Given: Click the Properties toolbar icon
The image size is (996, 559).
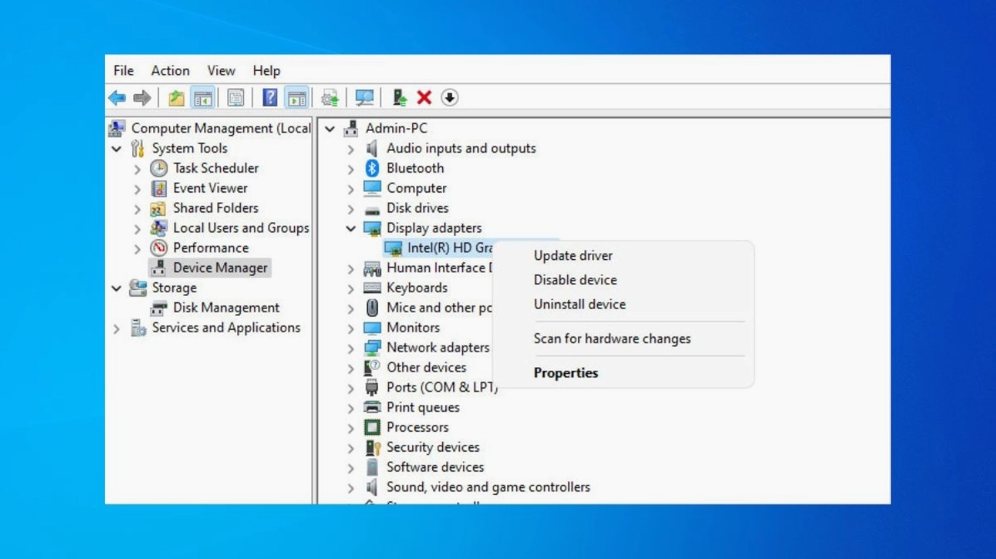Looking at the screenshot, I should click(235, 97).
